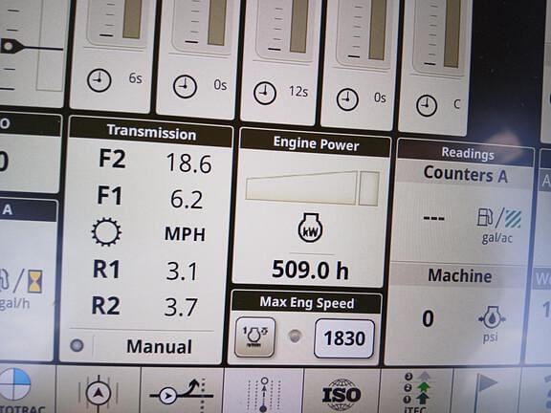Tap the curved track shift icon
Image resolution: width=551 pixels, height=413 pixels.
pos(182,392)
